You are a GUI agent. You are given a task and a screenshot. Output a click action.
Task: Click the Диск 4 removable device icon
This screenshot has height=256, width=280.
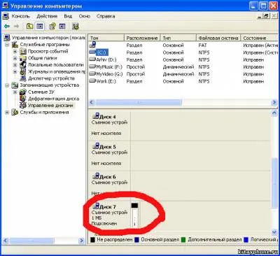tap(96, 116)
